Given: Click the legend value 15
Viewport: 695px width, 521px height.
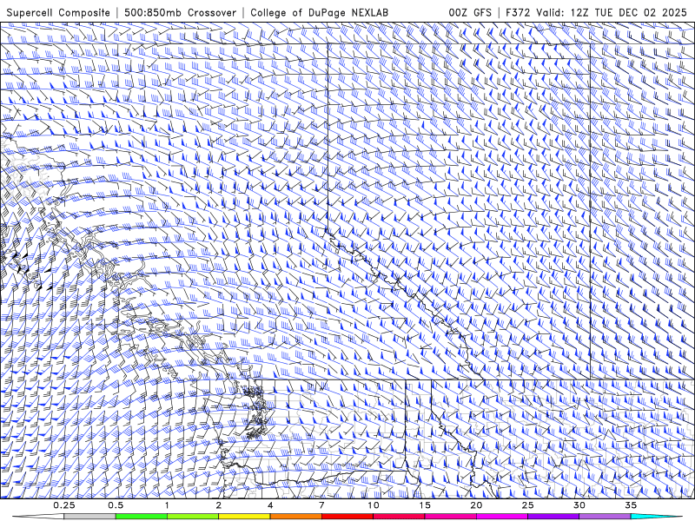Looking at the screenshot, I should (425, 505).
